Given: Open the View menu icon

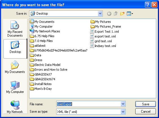Looking at the screenshot, I should pyautogui.click(x=130, y=14).
